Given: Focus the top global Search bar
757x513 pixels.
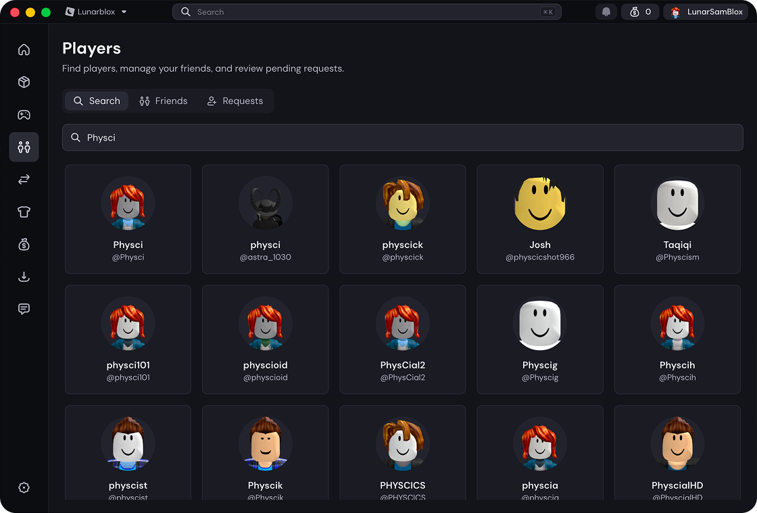Looking at the screenshot, I should point(366,12).
